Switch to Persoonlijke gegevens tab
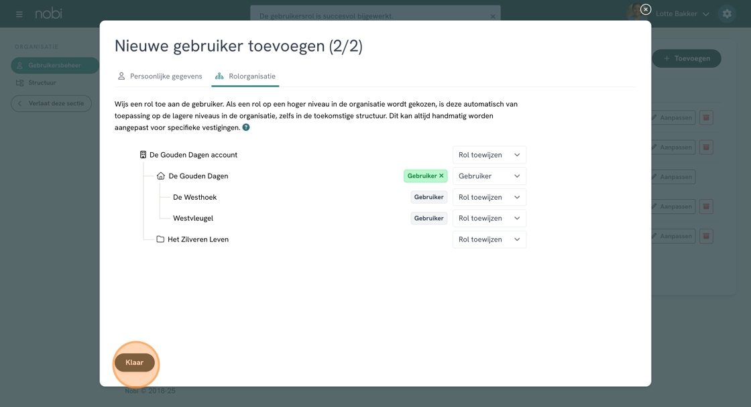751x407 pixels. click(x=160, y=76)
